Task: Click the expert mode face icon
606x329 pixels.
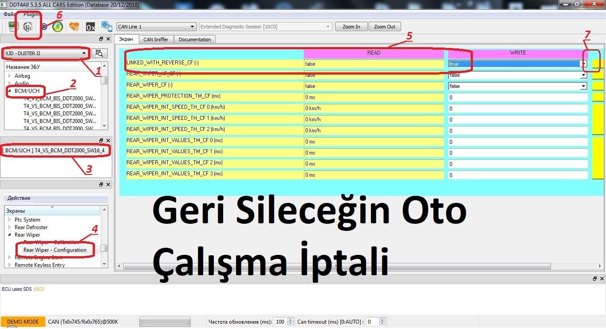Action: (28, 27)
